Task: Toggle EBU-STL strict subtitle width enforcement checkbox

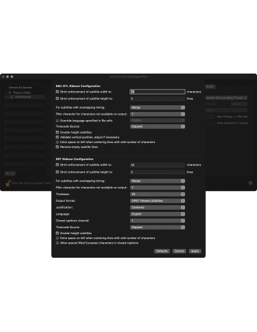Action: (x=57, y=92)
